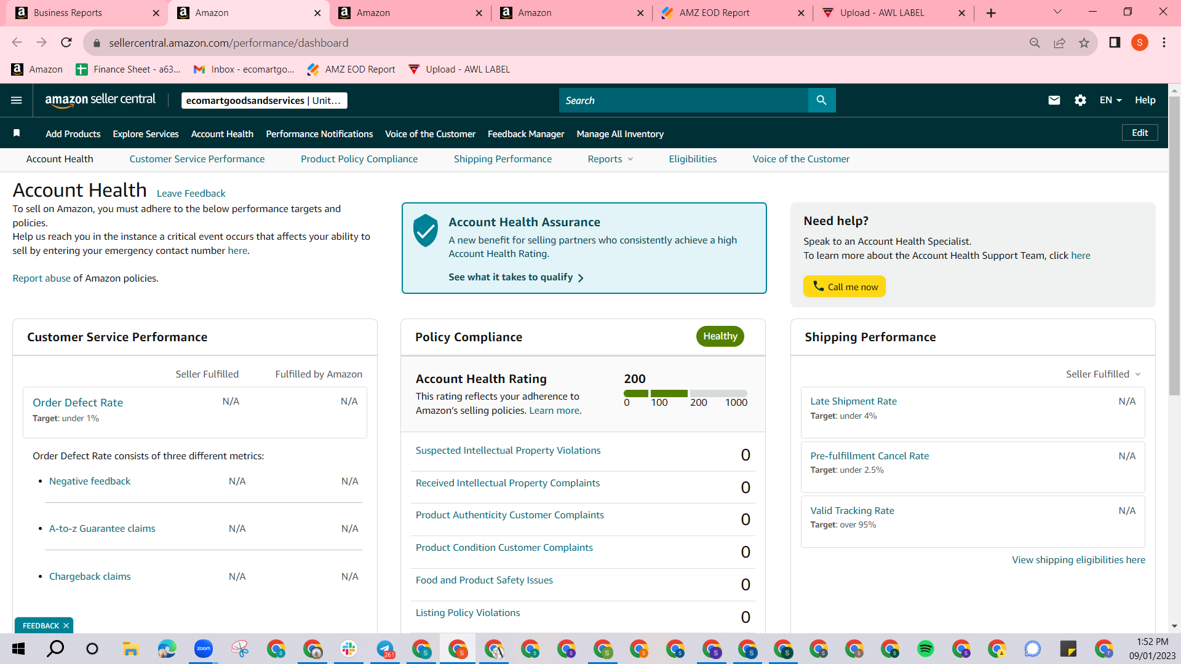Screen dimensions: 1181x664
Task: Open the Order Defect Rate link
Action: (x=78, y=403)
